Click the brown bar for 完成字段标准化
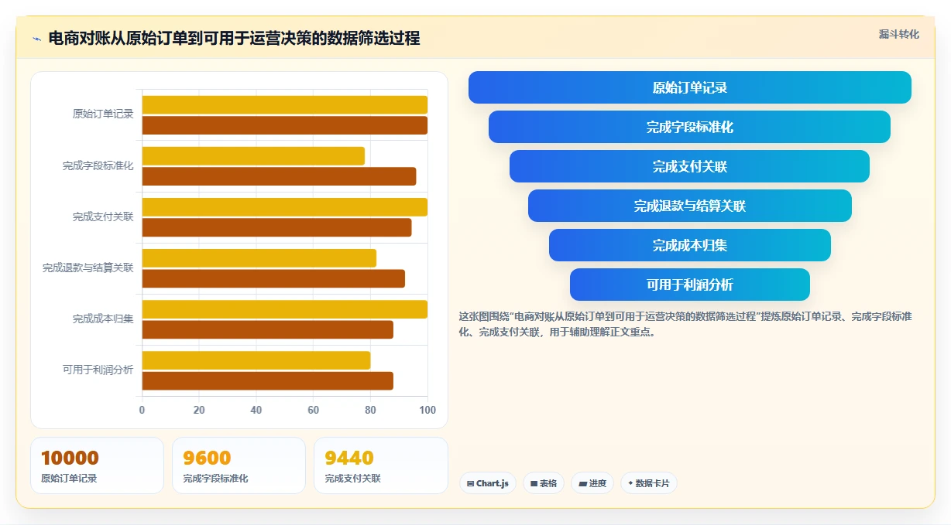 coord(279,176)
